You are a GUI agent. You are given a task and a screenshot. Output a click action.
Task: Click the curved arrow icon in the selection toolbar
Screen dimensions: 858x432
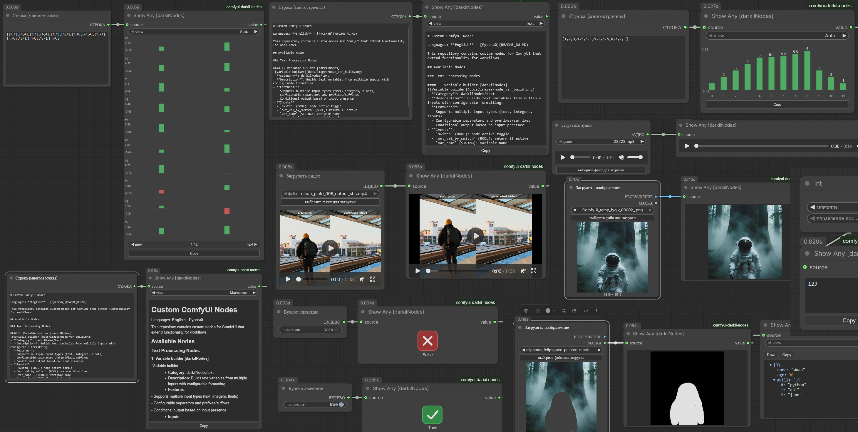tap(586, 311)
